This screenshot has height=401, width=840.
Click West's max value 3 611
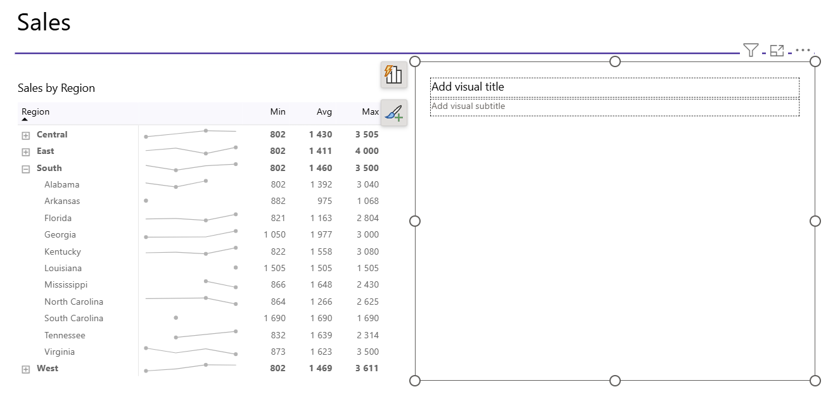pos(367,368)
